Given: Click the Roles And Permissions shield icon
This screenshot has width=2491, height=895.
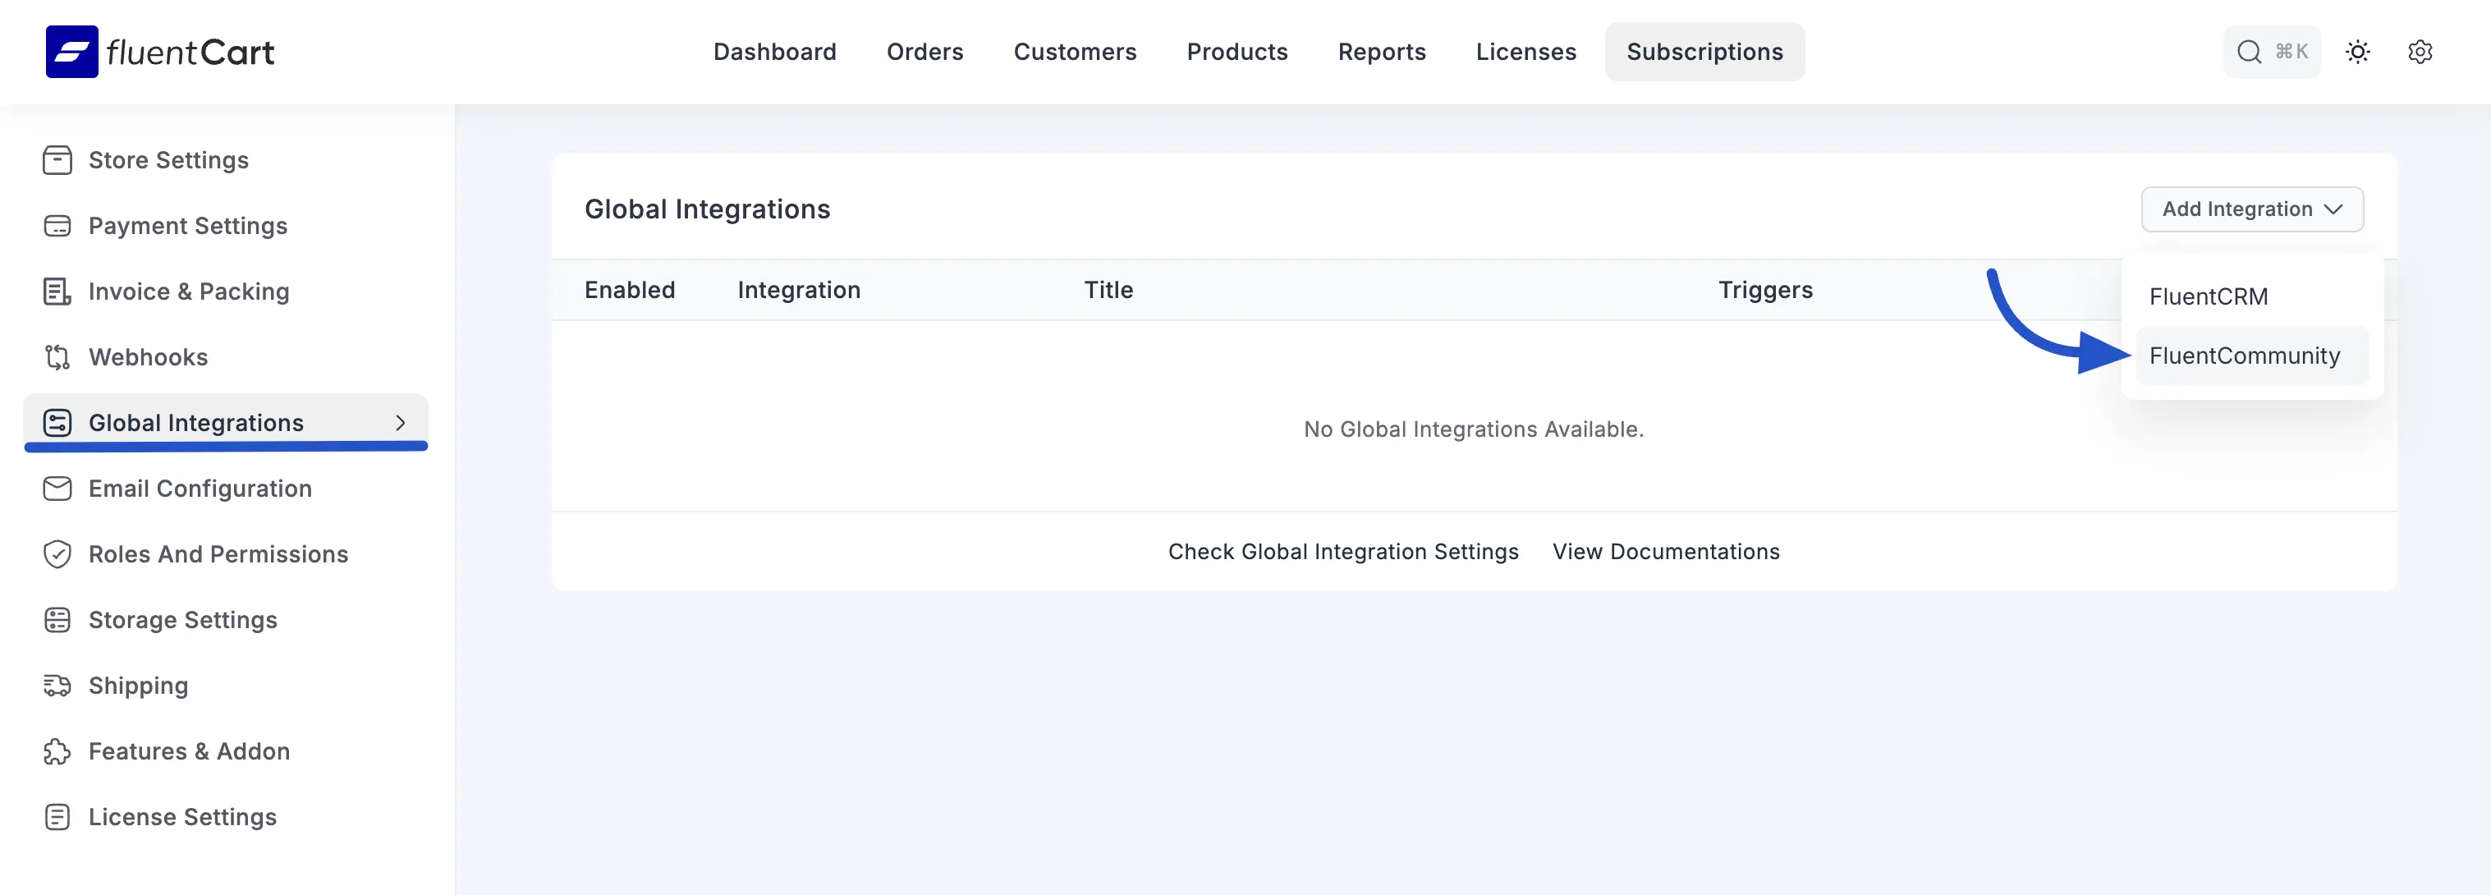Looking at the screenshot, I should pos(57,554).
